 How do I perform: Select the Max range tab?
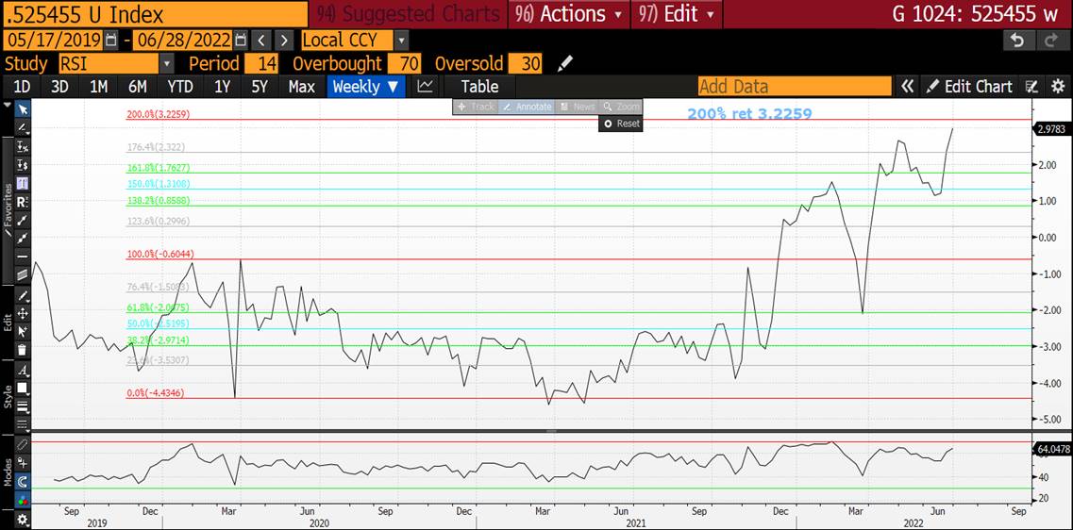302,87
